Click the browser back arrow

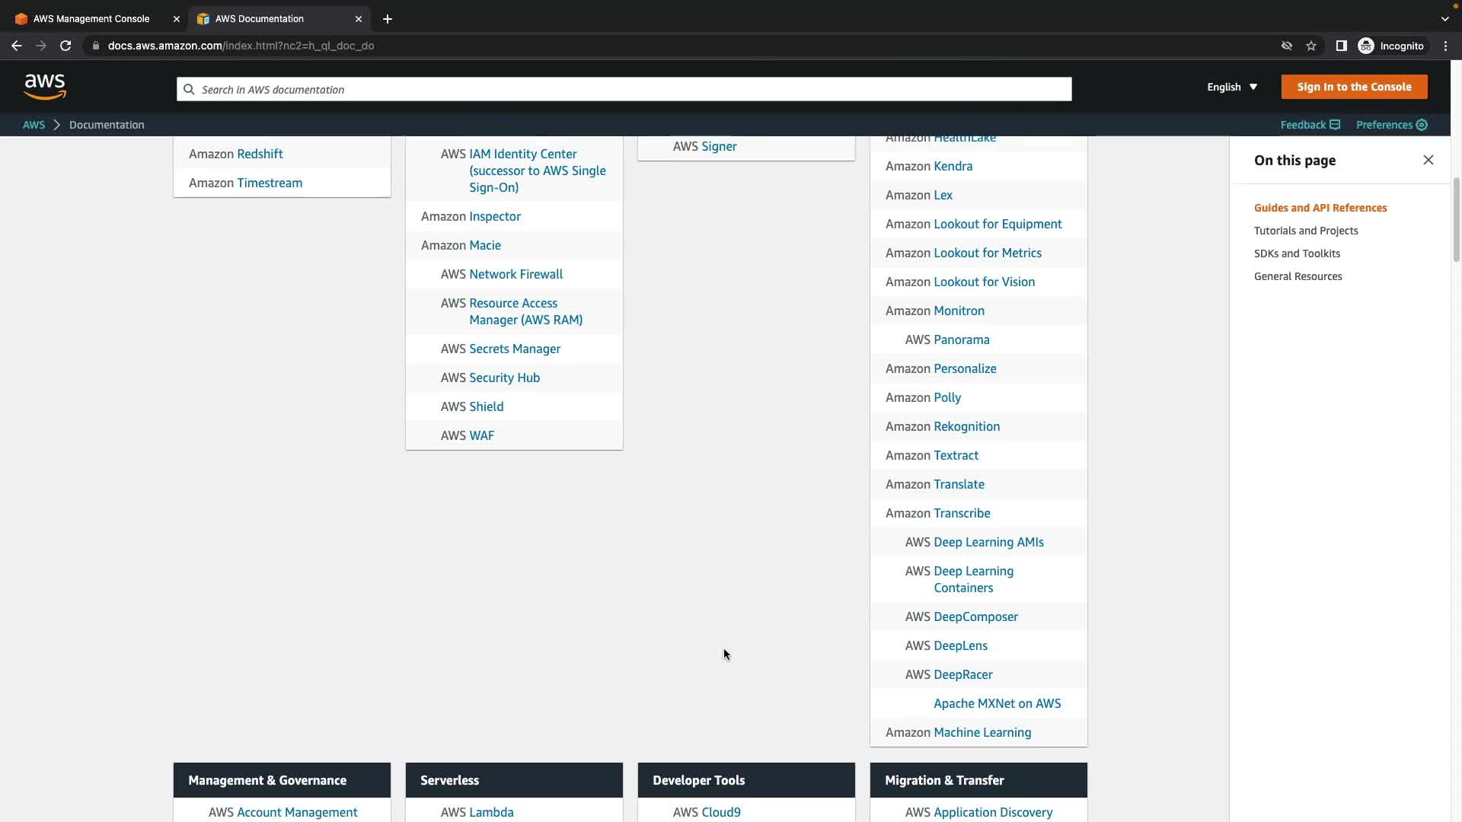(x=17, y=46)
